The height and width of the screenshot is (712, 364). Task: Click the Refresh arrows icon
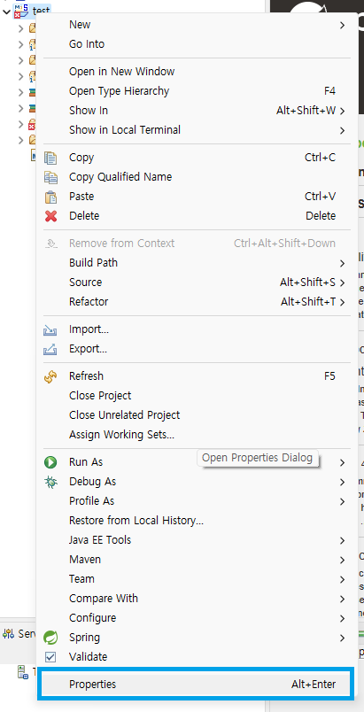(50, 376)
